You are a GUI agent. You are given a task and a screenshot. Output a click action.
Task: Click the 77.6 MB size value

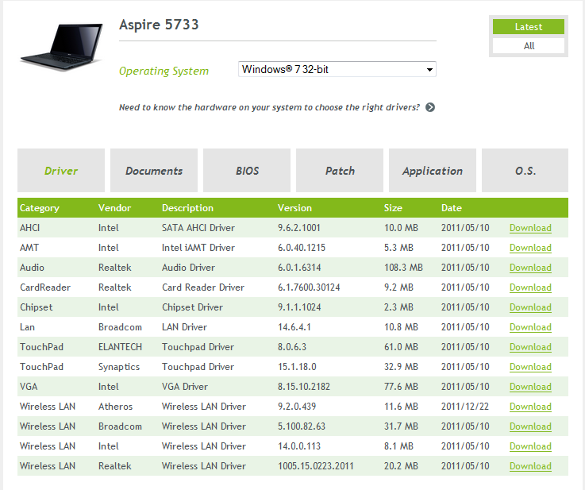401,386
